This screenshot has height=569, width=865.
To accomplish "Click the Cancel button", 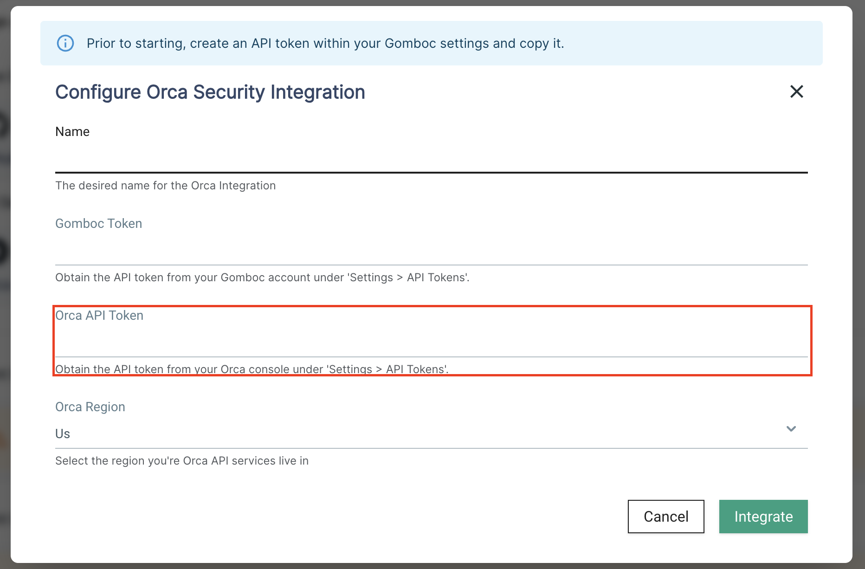I will point(666,517).
